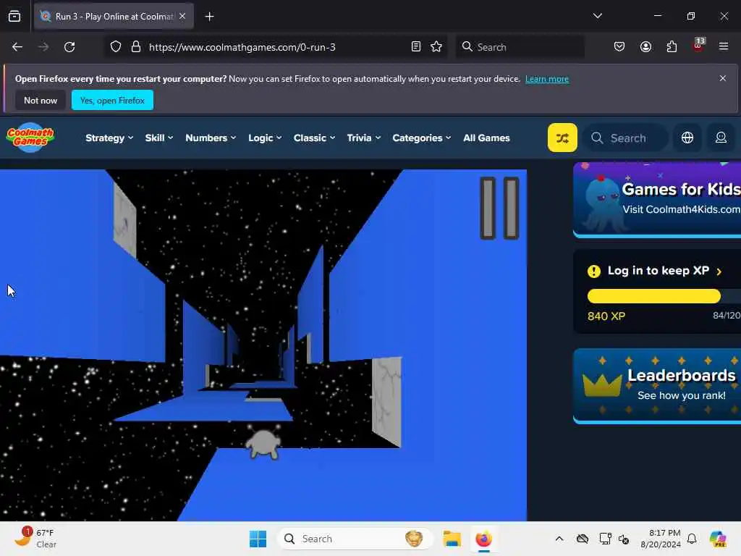Click the gray alien runner character
741x556 pixels.
(x=263, y=442)
